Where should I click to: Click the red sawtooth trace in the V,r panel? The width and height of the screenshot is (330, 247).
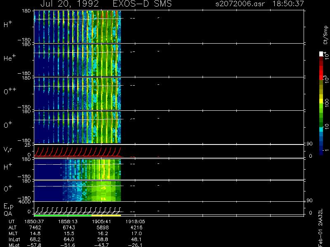pos(78,152)
